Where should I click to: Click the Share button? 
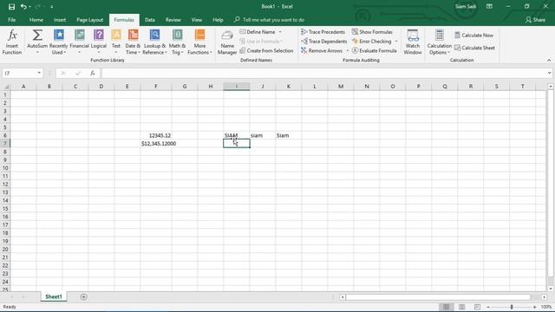point(536,20)
